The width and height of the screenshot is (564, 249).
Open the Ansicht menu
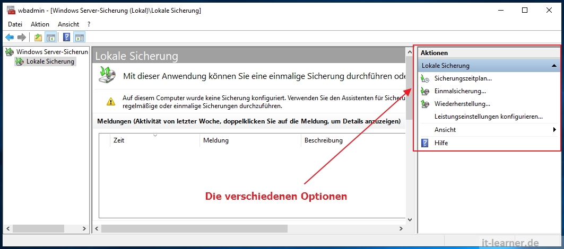(68, 24)
